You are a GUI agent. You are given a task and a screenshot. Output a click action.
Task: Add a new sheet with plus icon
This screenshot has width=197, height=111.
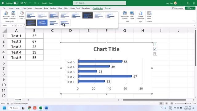[x=29, y=100]
